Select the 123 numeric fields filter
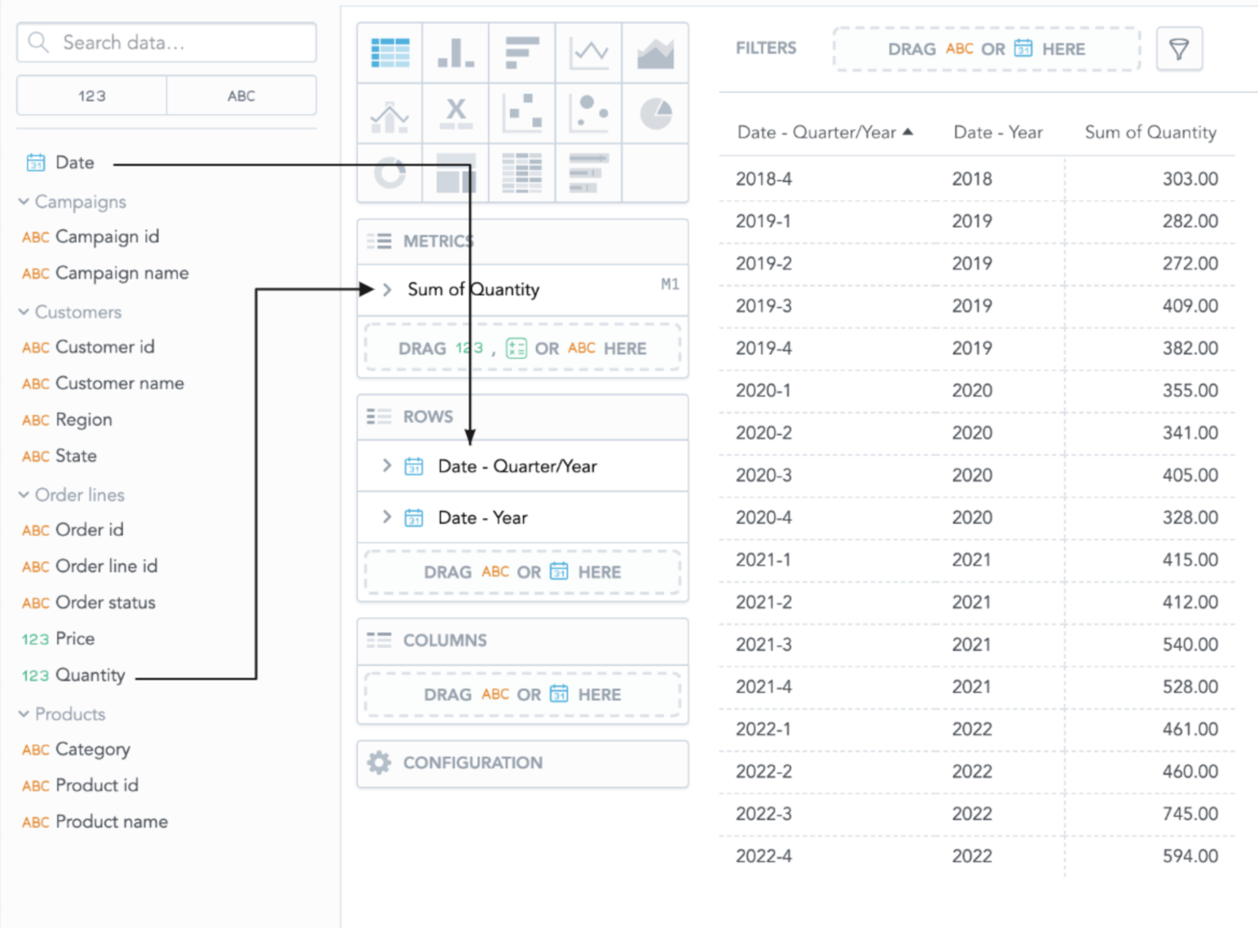The width and height of the screenshot is (1258, 928). click(x=91, y=96)
